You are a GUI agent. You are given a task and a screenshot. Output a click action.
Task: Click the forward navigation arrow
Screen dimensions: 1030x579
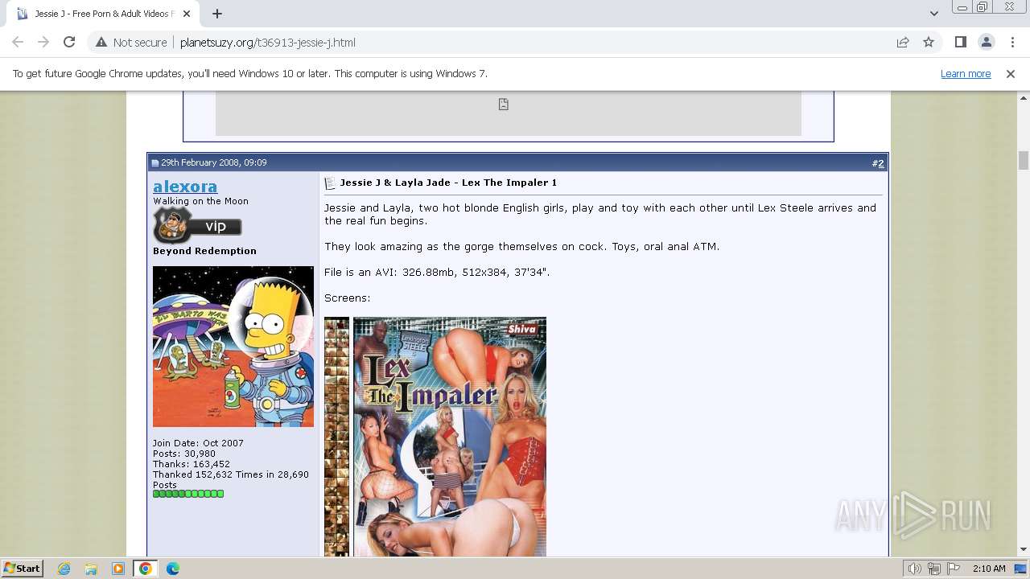coord(43,43)
